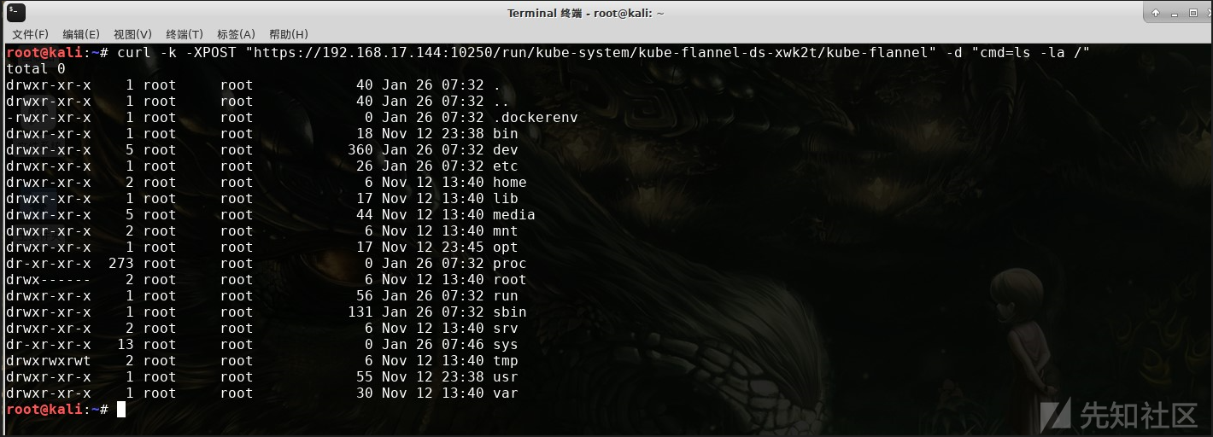
Task: Click the 'tmp' directory name
Action: pyautogui.click(x=506, y=361)
